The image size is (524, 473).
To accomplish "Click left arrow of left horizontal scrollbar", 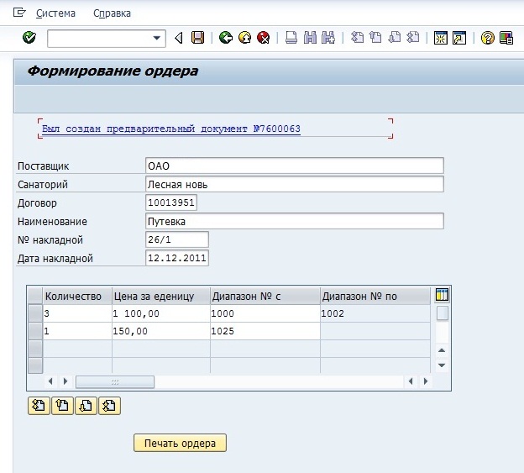I will tap(50, 381).
